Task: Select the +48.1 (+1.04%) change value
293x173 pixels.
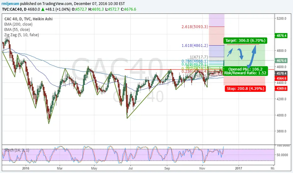Action: [58, 9]
